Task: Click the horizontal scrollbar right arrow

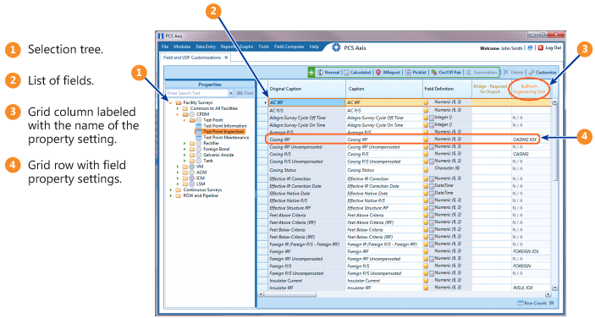Action: point(548,294)
